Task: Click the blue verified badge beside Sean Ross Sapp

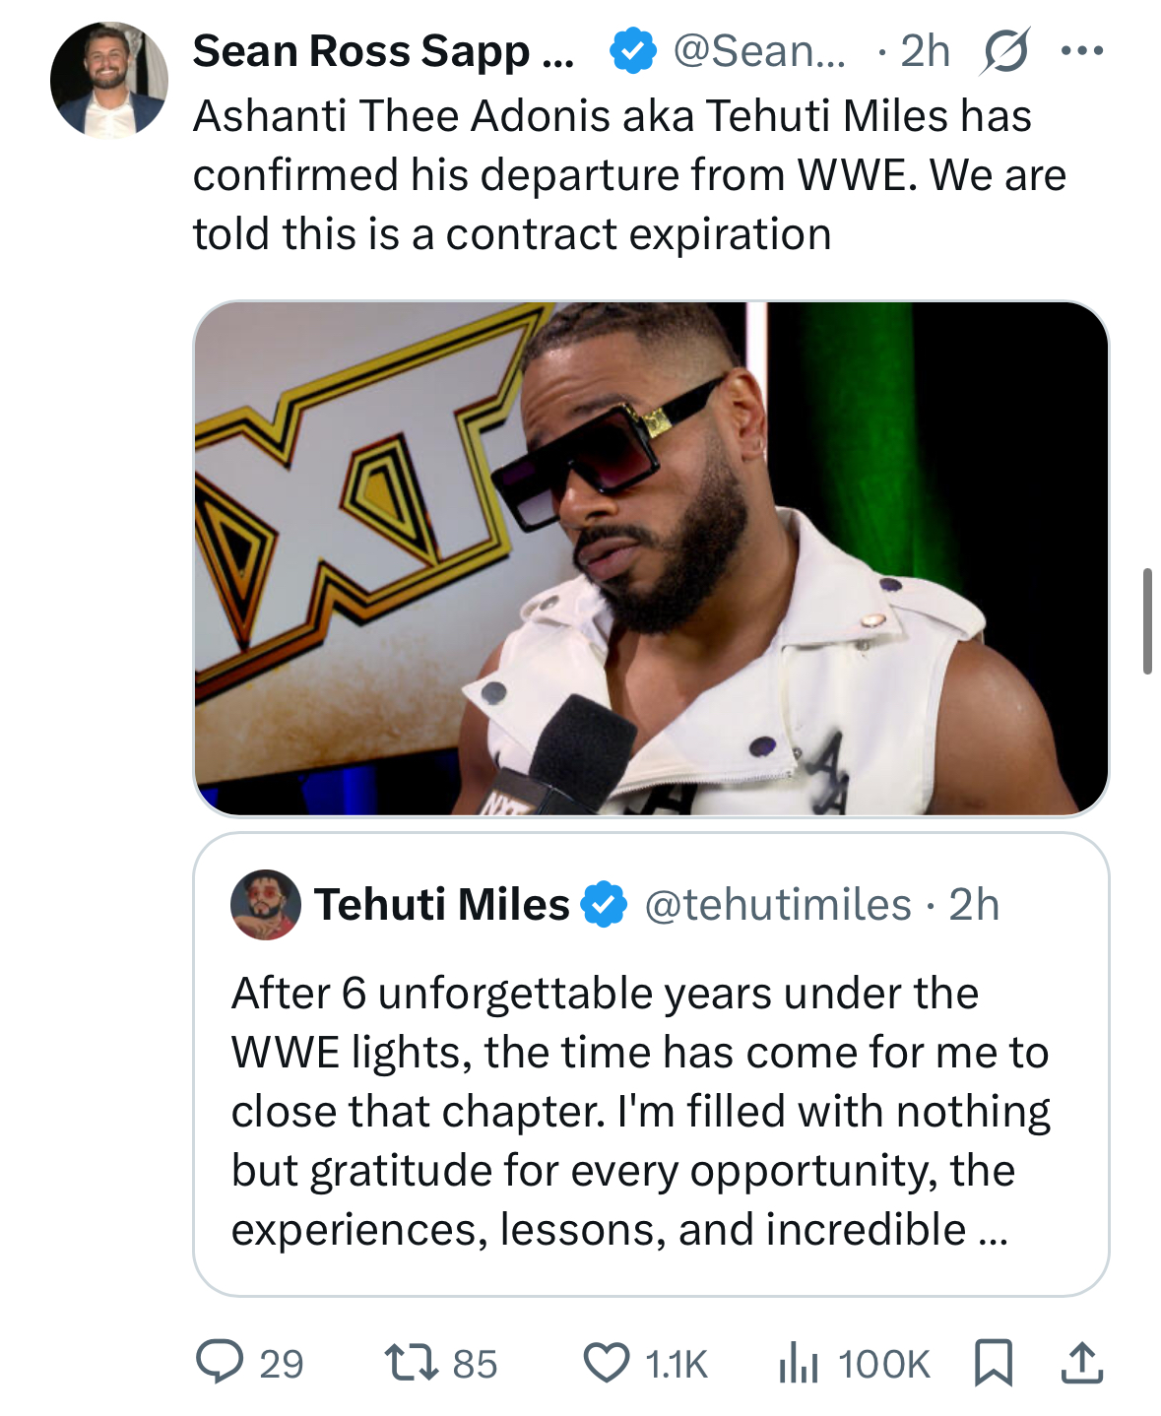Action: click(632, 51)
